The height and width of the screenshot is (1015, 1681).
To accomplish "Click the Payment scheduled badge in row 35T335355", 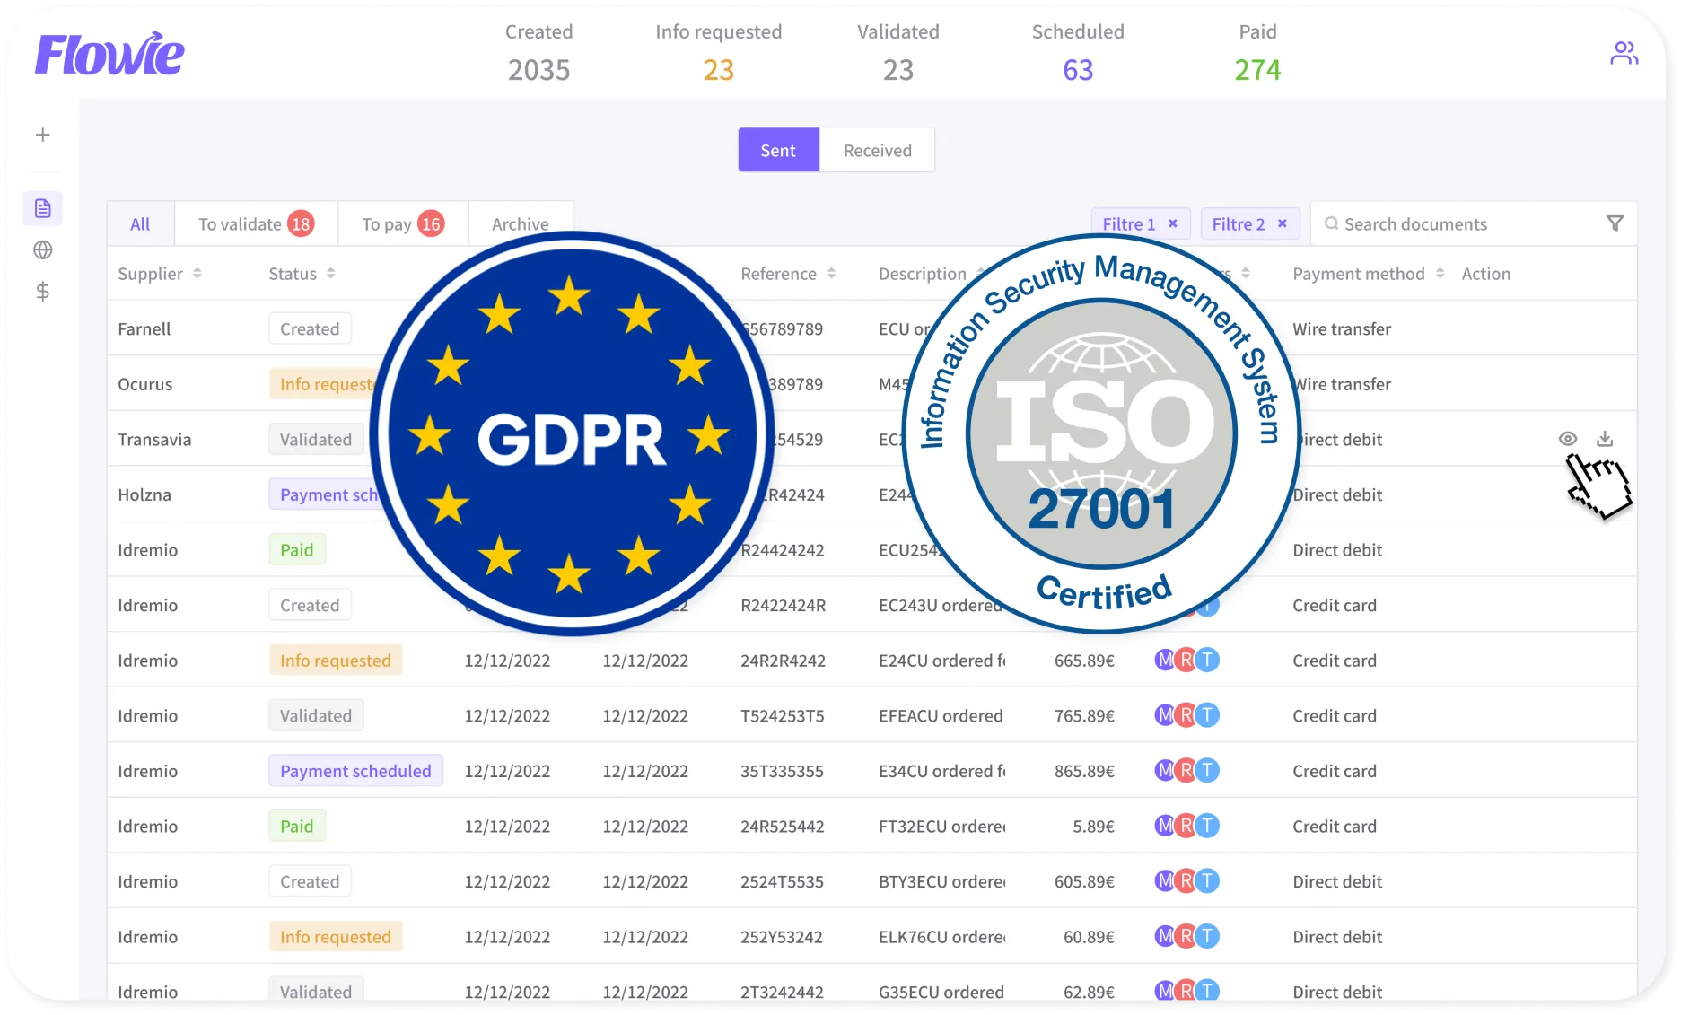I will 355,771.
